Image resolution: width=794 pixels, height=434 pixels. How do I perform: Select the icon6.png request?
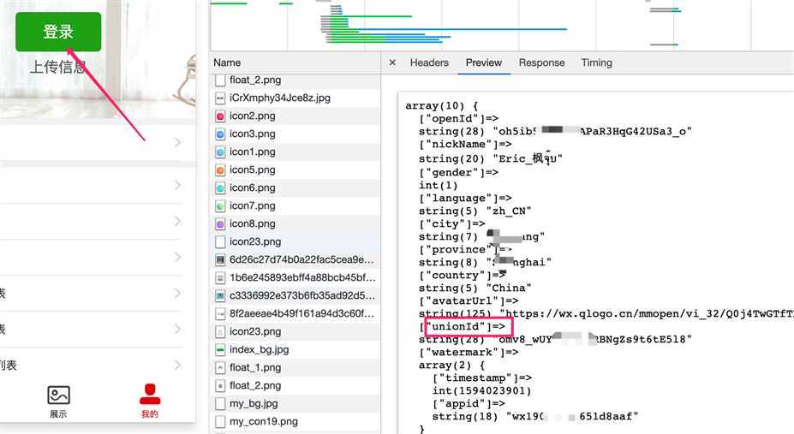[x=296, y=187]
